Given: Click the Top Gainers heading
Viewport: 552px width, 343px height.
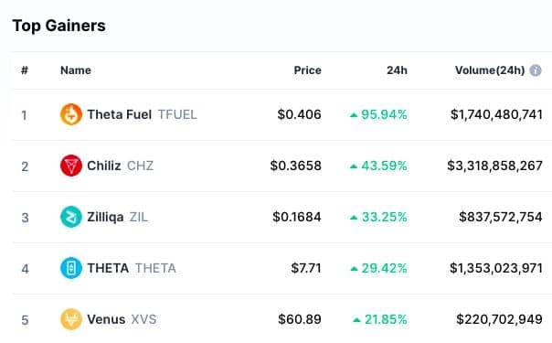Looking at the screenshot, I should (x=58, y=26).
